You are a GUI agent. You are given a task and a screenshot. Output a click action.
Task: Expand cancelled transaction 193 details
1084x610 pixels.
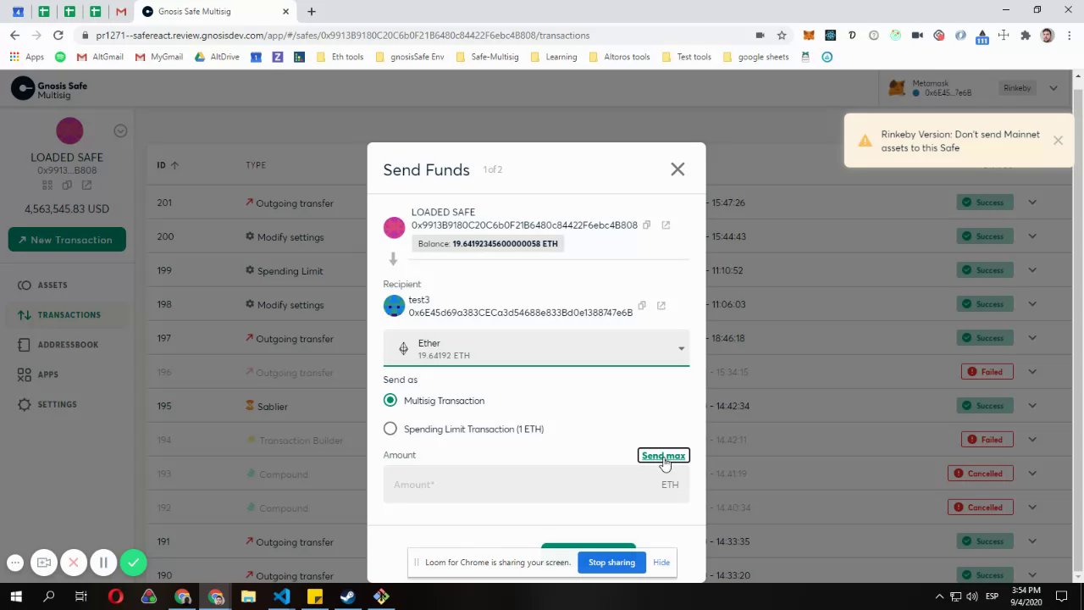[1032, 474]
